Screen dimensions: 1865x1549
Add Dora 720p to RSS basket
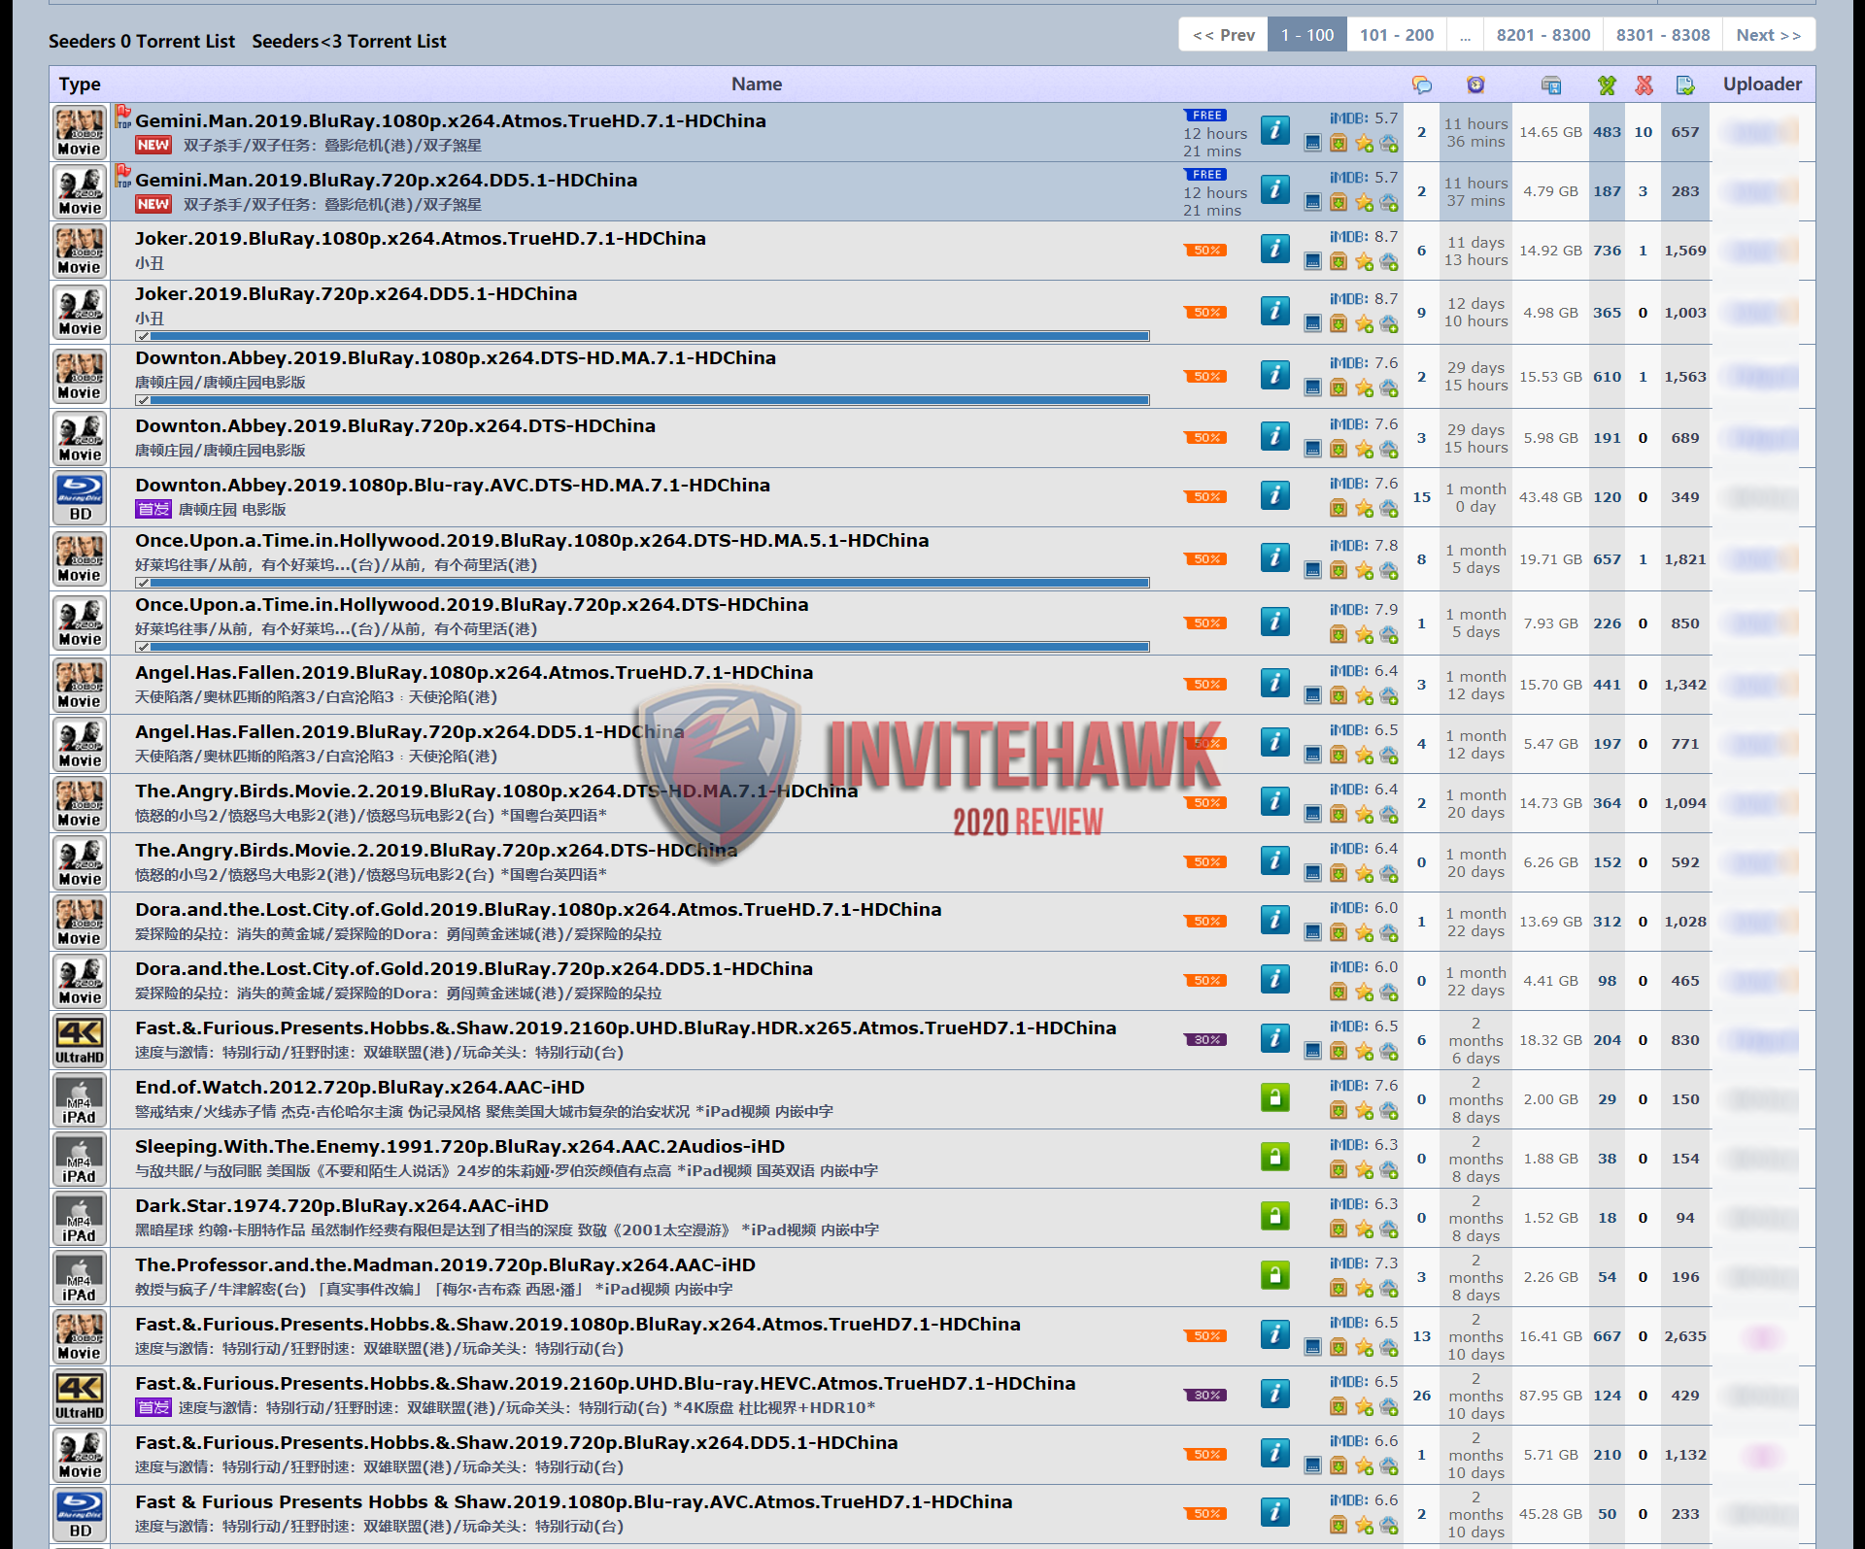point(1389,993)
